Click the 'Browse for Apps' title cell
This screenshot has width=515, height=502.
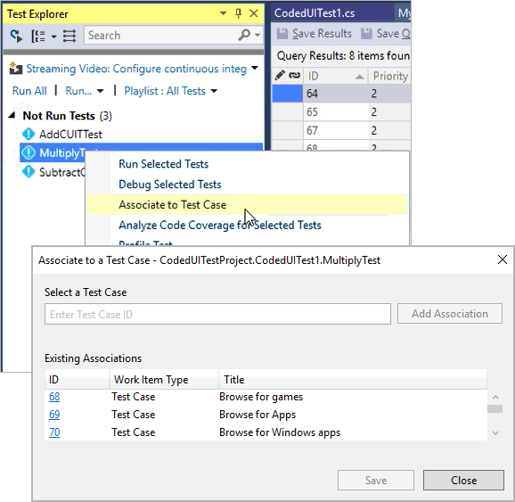[x=257, y=415]
